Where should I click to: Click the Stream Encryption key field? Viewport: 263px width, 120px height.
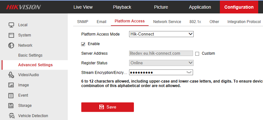tap(161, 73)
